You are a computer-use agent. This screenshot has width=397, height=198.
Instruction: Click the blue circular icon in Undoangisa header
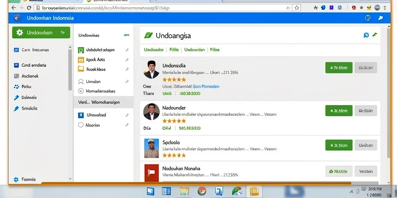pyautogui.click(x=366, y=35)
